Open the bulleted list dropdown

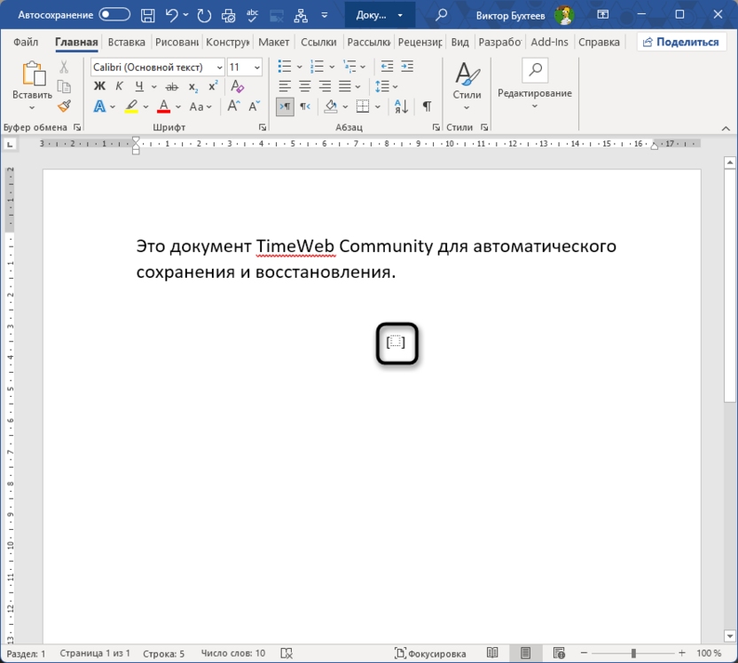tap(299, 67)
